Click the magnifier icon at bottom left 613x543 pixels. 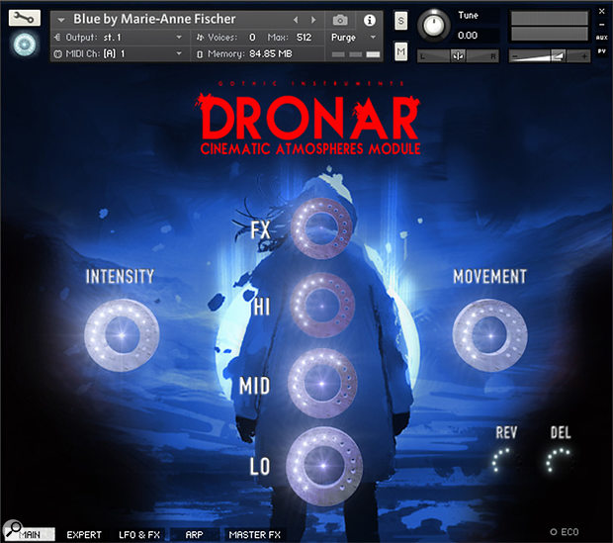[13, 529]
